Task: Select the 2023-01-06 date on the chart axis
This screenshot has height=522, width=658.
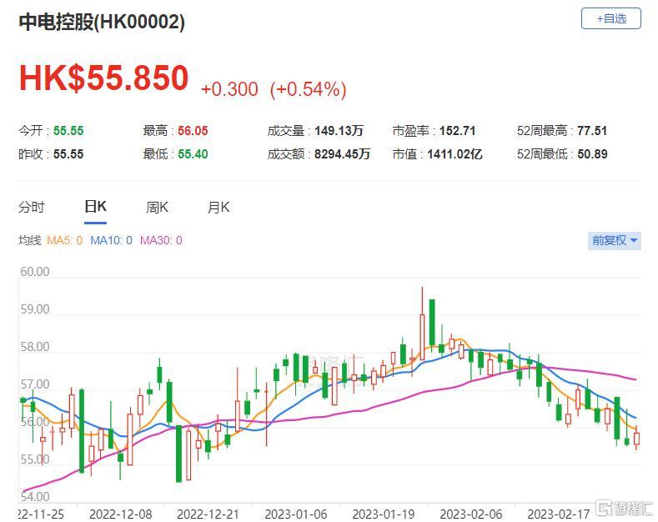Action: click(295, 514)
